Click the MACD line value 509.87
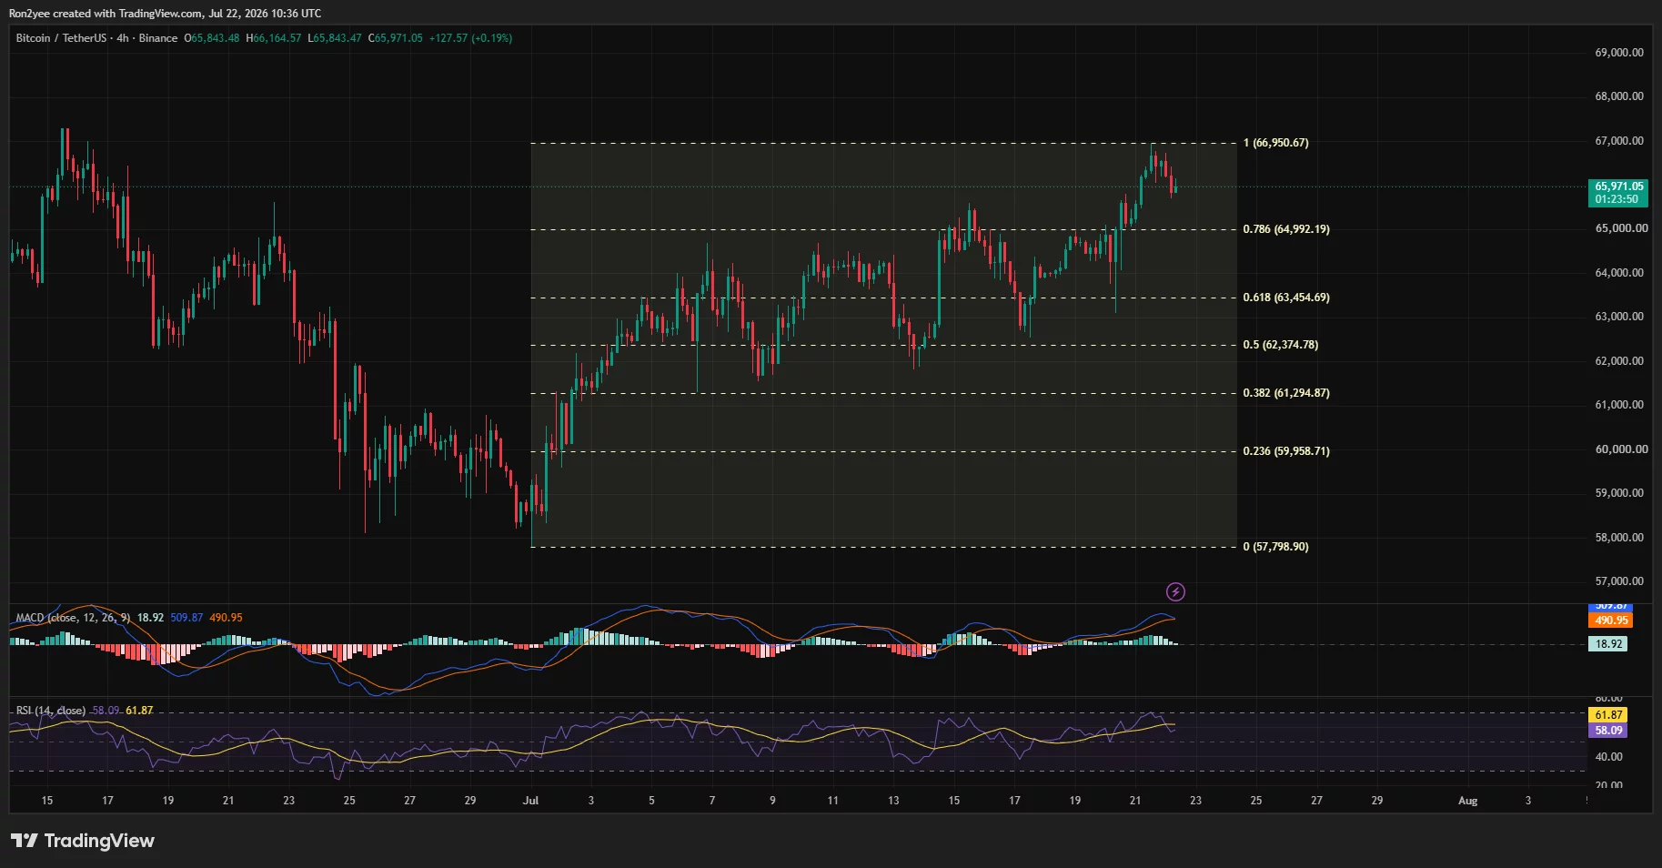 [x=186, y=618]
